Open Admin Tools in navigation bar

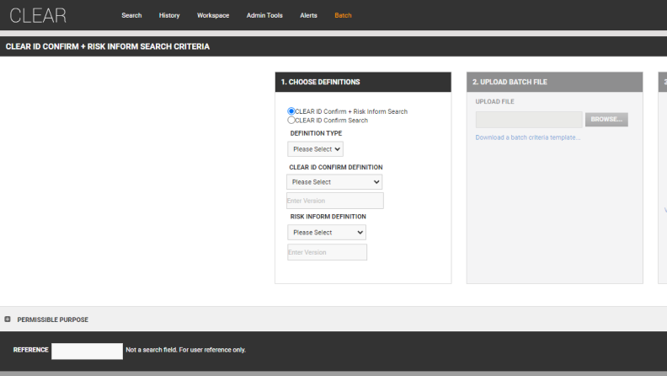tap(264, 15)
